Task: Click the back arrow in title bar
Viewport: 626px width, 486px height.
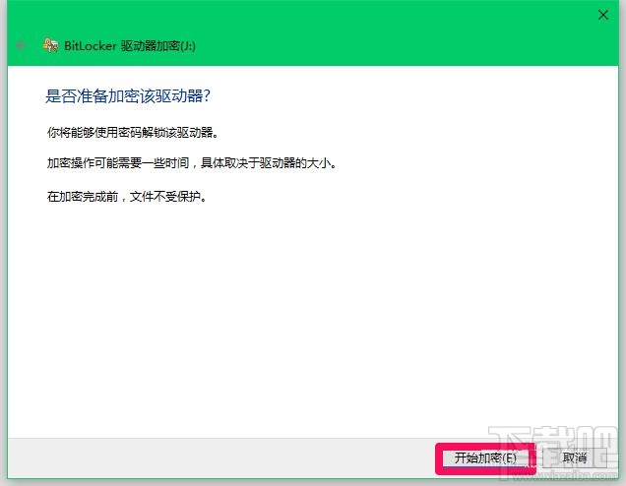Action: (21, 45)
